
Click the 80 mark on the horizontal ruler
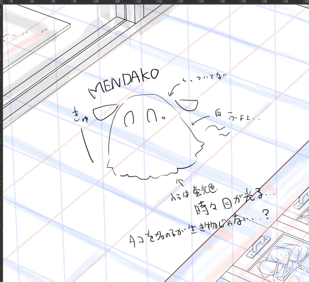11,2
